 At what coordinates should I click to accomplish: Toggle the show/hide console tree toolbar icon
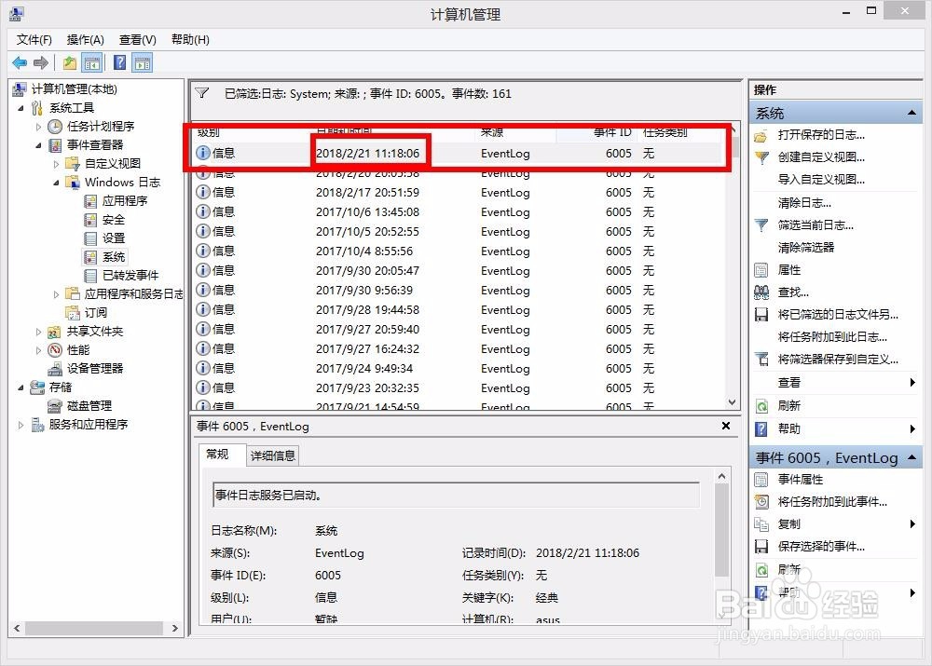pyautogui.click(x=93, y=62)
